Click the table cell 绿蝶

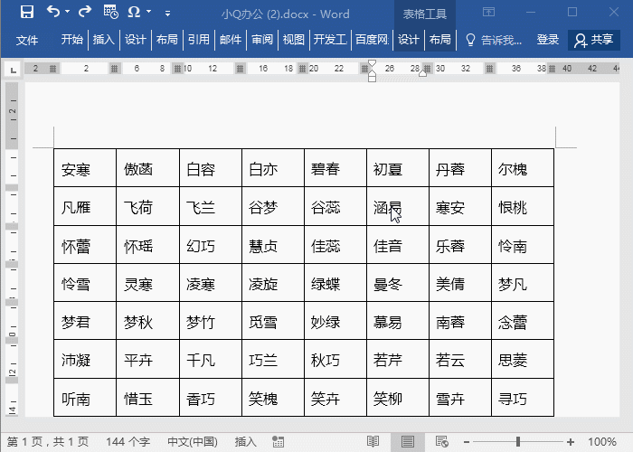click(335, 283)
